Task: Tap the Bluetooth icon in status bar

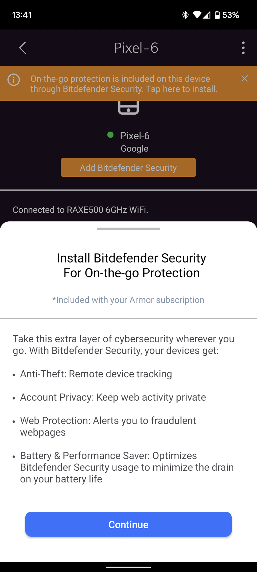Action: (185, 15)
